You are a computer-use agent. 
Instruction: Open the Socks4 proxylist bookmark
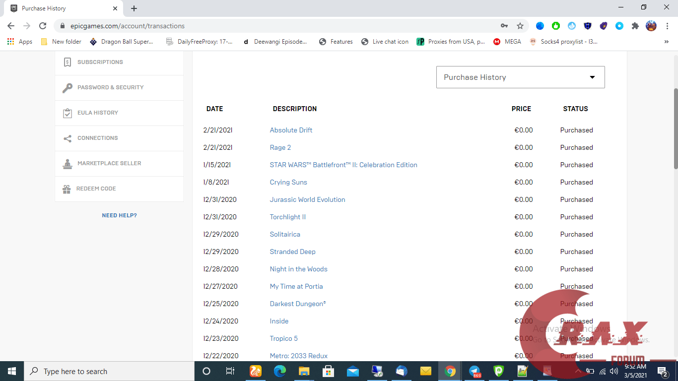coord(564,42)
